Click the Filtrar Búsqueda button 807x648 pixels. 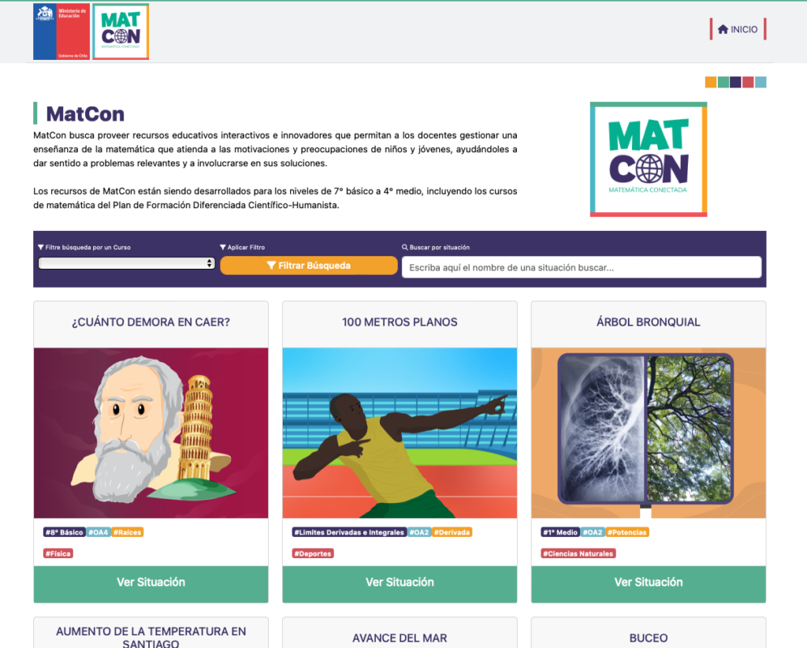click(309, 266)
